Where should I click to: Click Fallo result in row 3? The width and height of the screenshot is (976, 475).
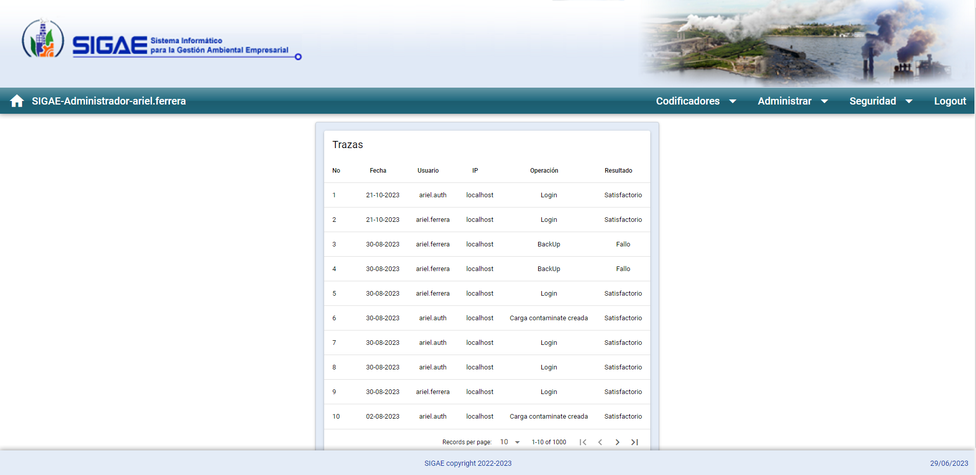tap(623, 244)
